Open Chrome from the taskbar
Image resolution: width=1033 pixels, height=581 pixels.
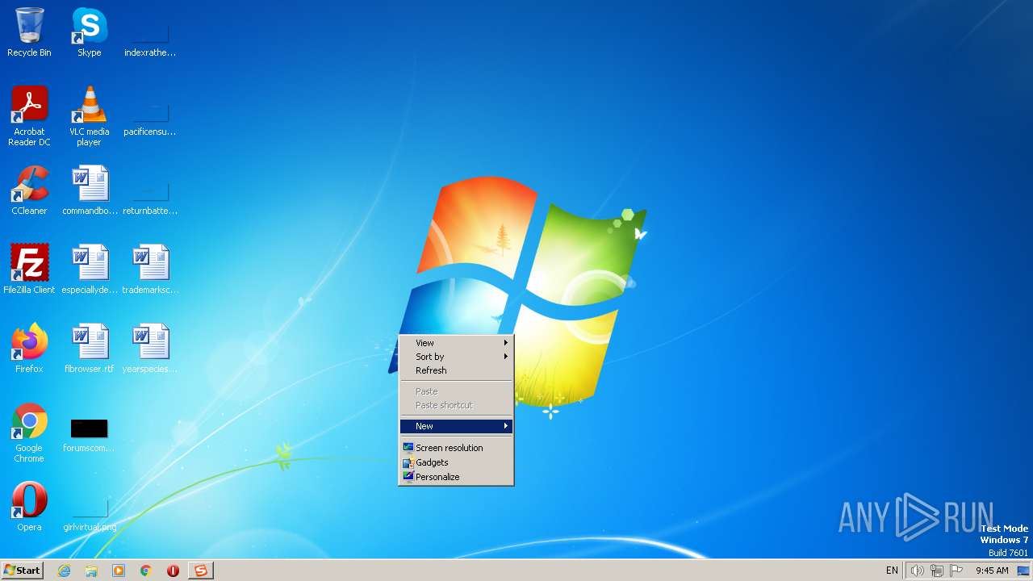(x=146, y=571)
